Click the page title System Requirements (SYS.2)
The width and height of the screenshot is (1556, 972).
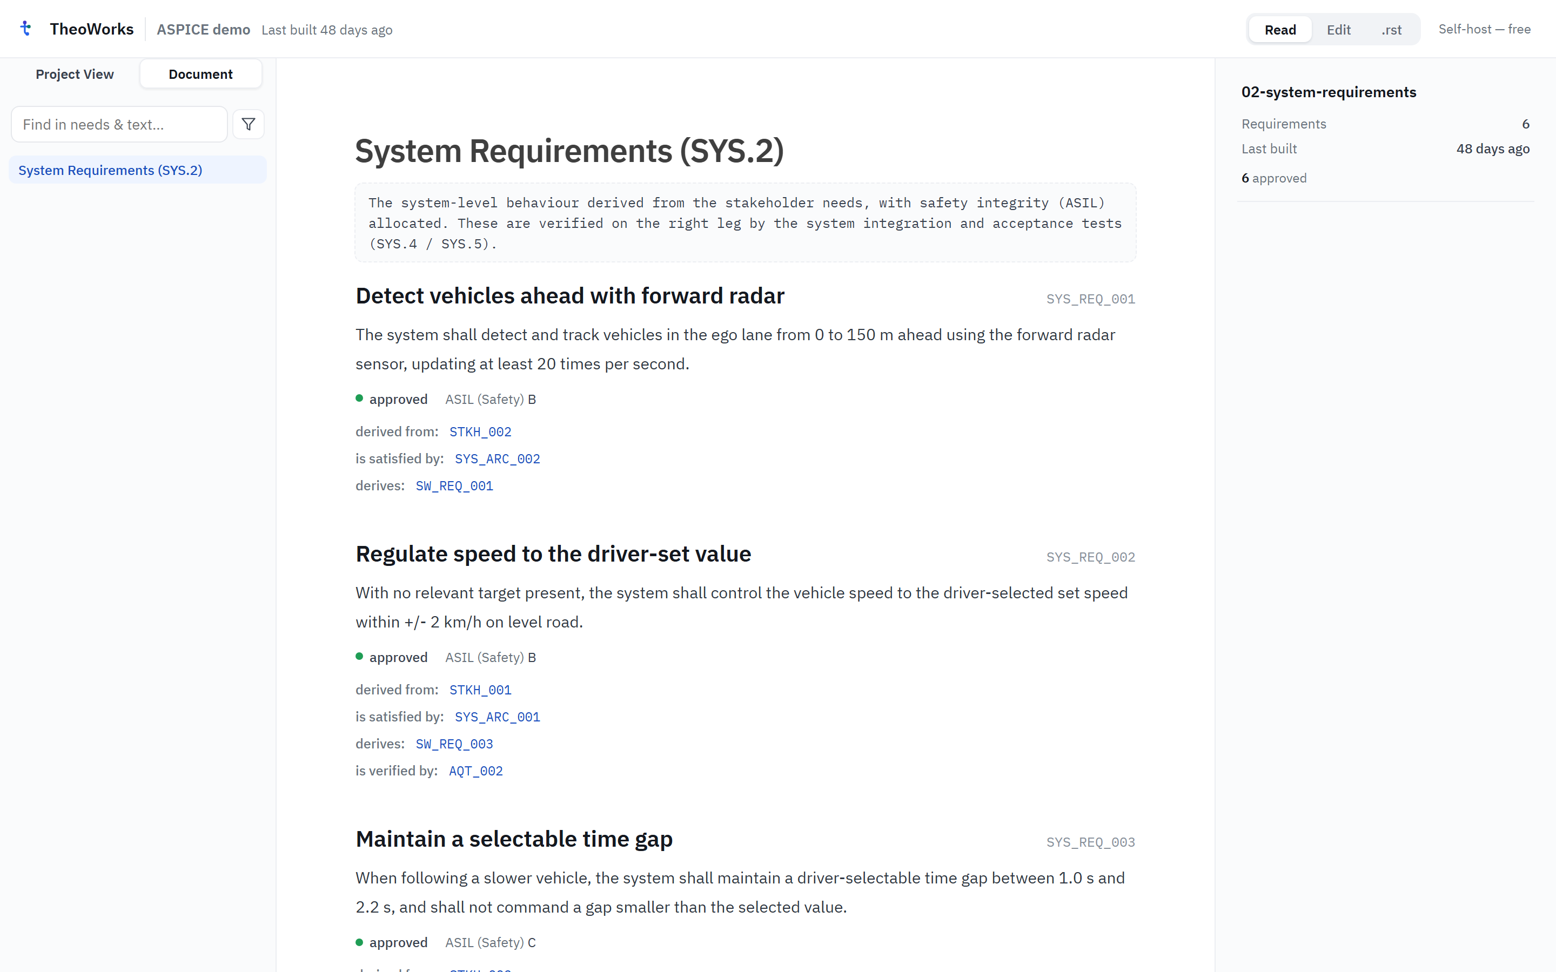click(x=569, y=151)
